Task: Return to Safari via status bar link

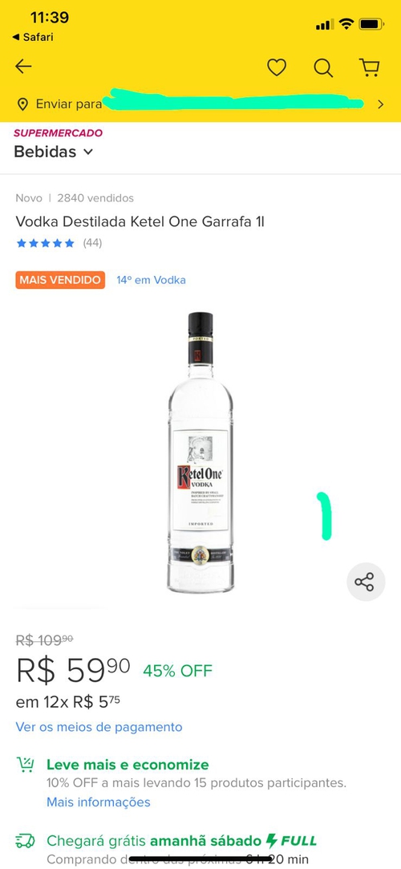Action: pos(33,37)
